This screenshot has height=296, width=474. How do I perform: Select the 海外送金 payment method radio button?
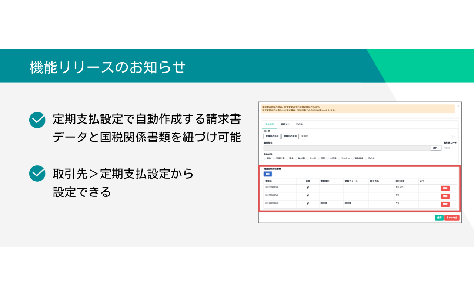[x=353, y=158]
